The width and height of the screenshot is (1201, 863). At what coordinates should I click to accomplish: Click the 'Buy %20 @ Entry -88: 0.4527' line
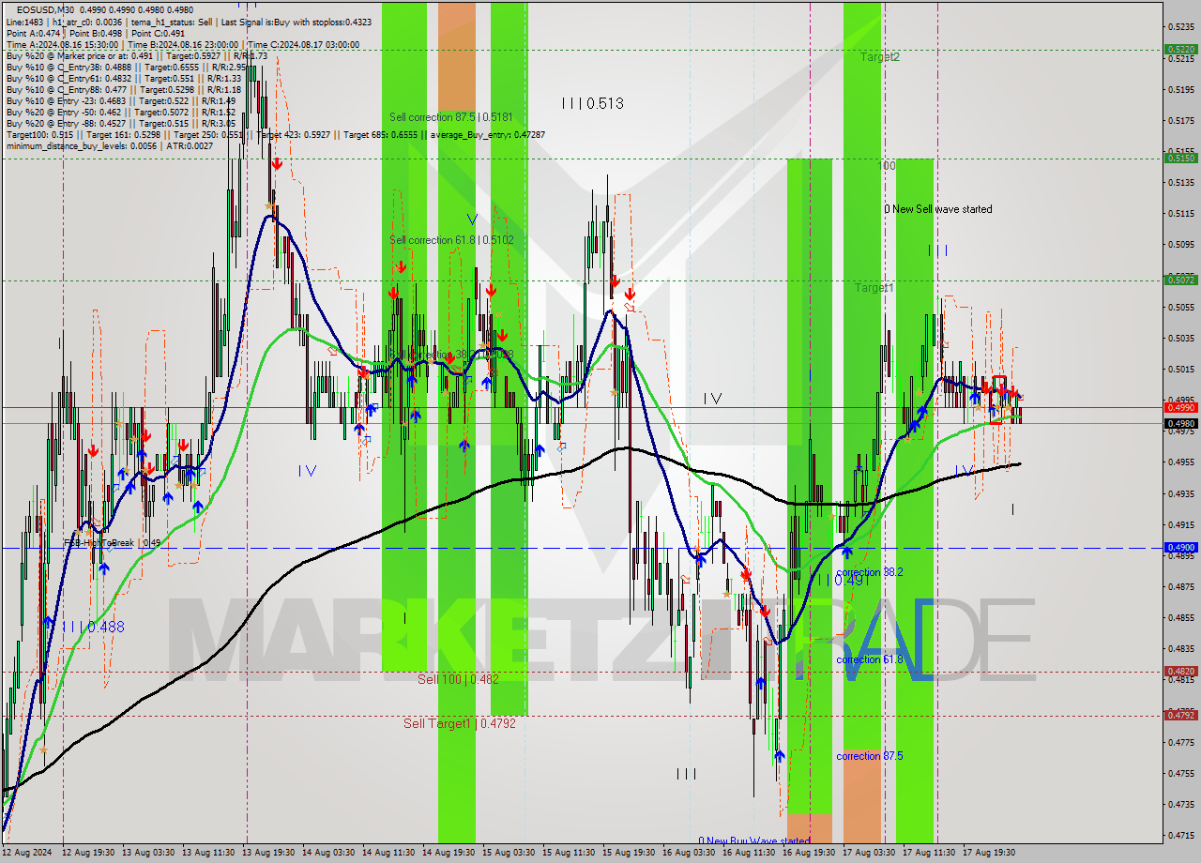[x=120, y=123]
